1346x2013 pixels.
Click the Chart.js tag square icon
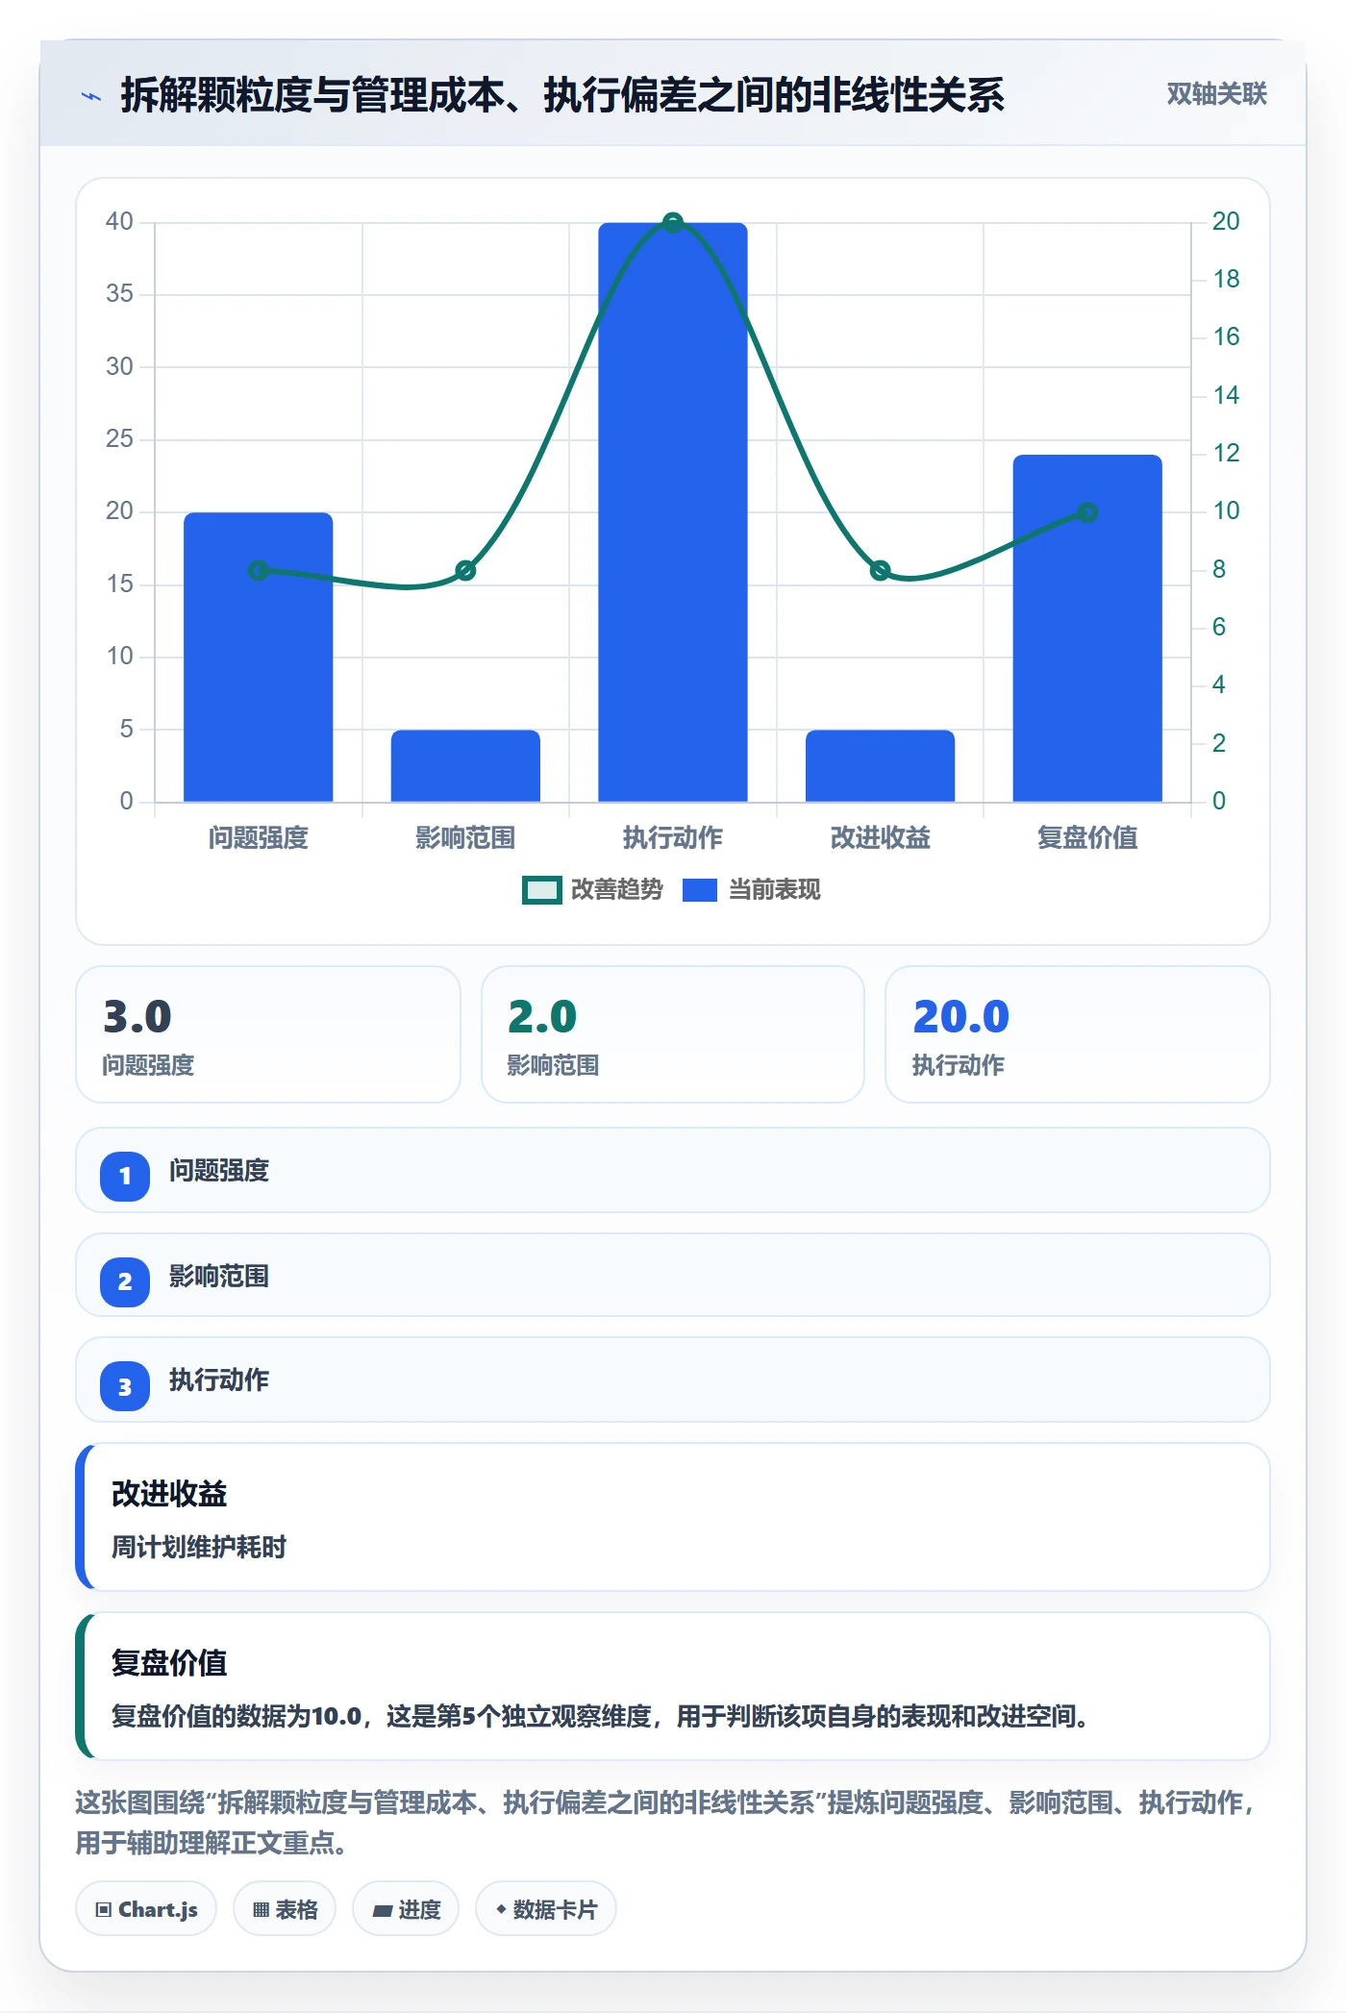pyautogui.click(x=103, y=1910)
